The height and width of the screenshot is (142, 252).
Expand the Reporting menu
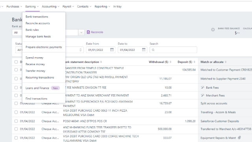[x=102, y=6]
